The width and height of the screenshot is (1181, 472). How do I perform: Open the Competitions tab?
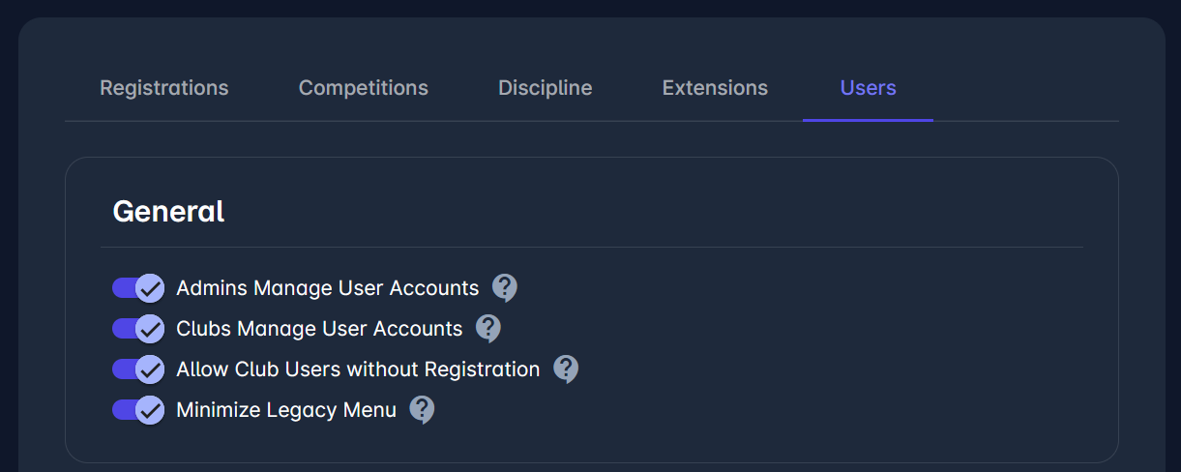coord(364,88)
